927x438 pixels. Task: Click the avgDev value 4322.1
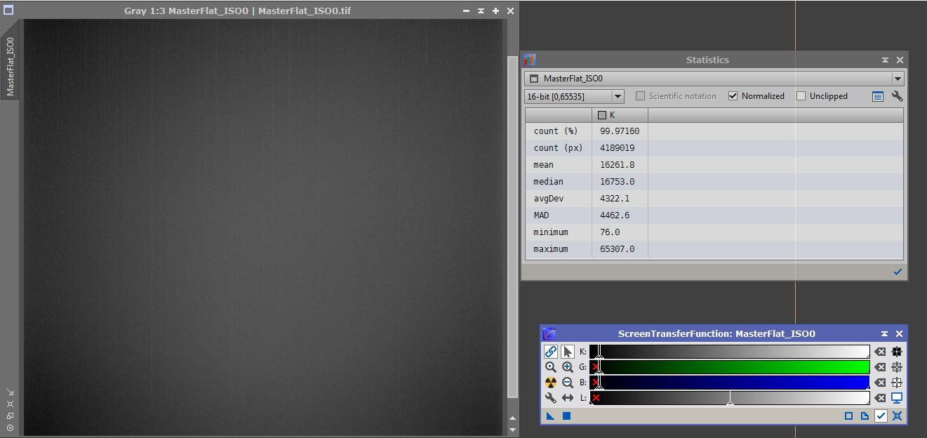(x=615, y=199)
